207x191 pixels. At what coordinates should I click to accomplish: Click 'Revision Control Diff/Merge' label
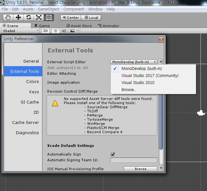(x=72, y=91)
